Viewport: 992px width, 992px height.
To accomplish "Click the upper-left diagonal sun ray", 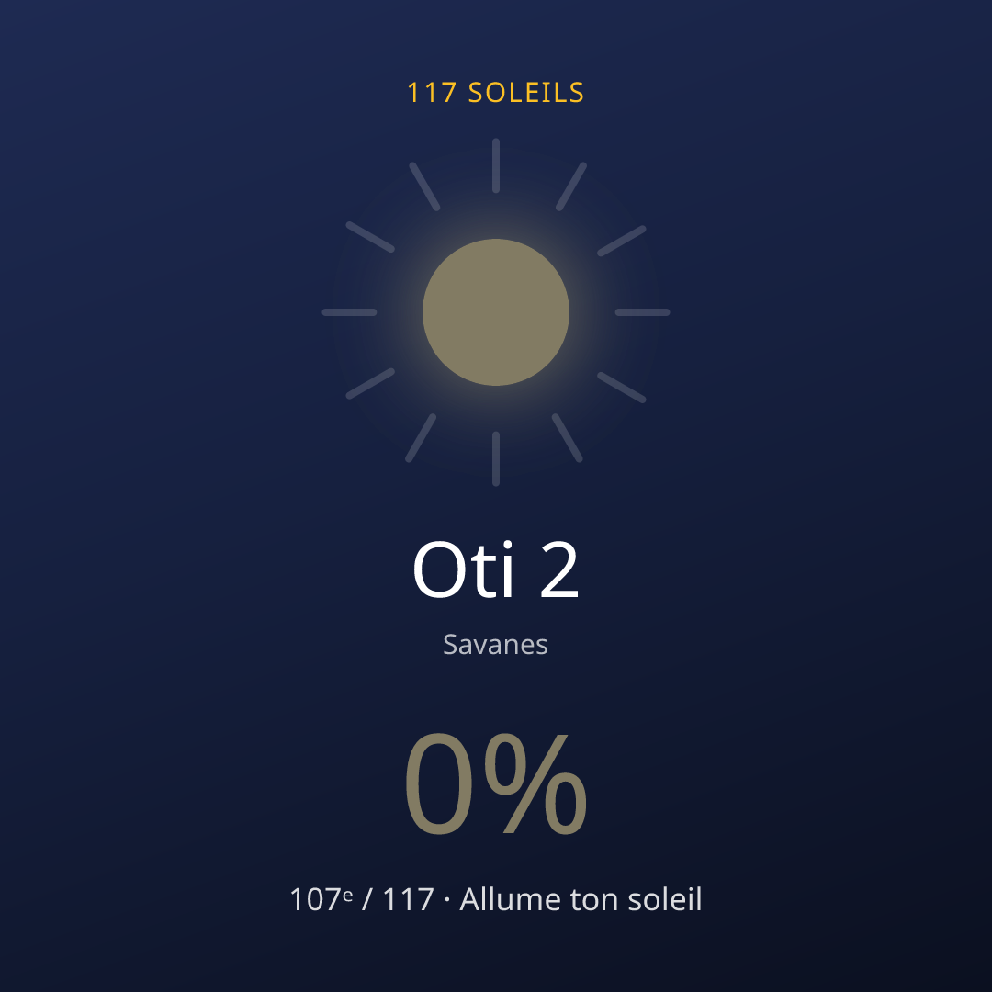I will [x=370, y=237].
